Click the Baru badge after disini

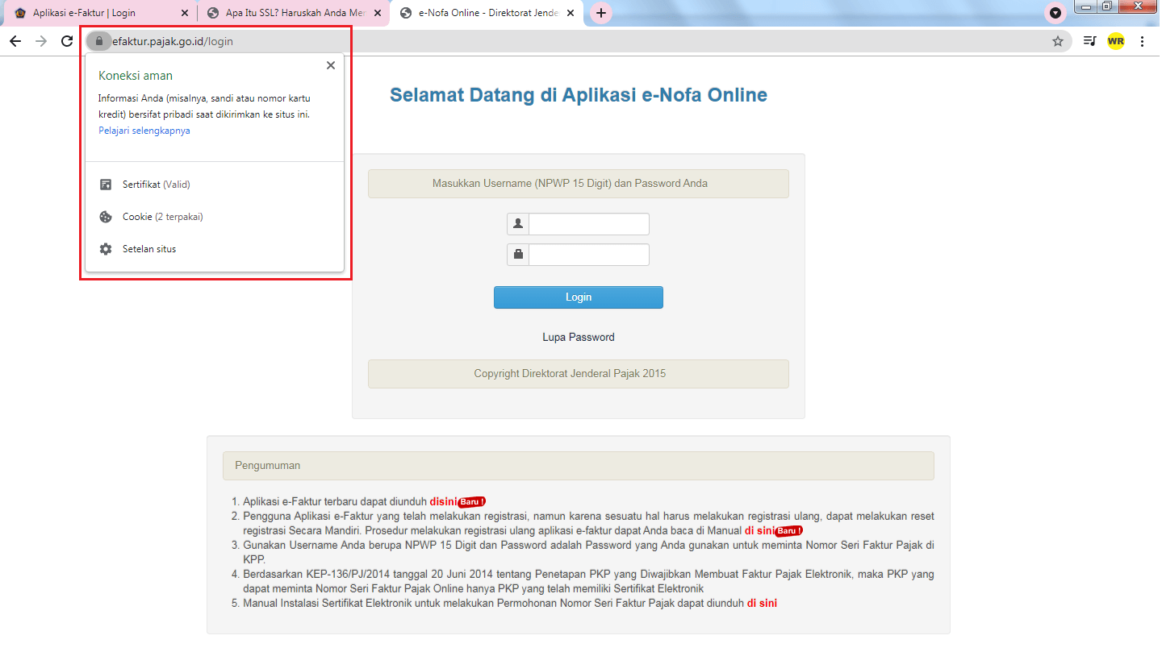click(x=471, y=501)
